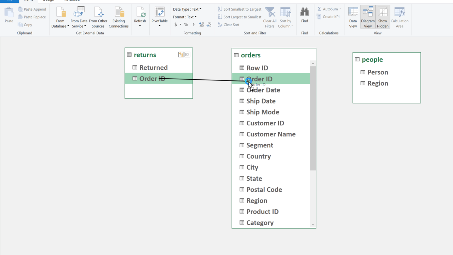453x255 pixels.
Task: Click the From Database icon
Action: coord(60,13)
